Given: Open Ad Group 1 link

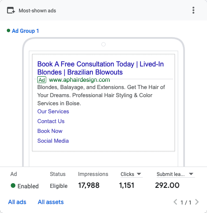Looking at the screenshot, I should click(x=25, y=31).
